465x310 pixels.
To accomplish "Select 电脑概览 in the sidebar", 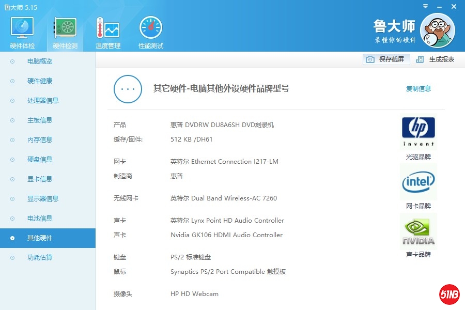I will tap(40, 61).
